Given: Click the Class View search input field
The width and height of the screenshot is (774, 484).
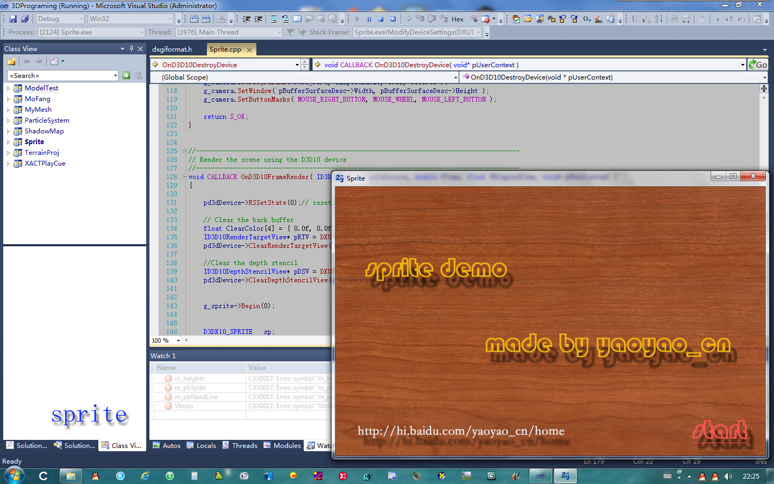Looking at the screenshot, I should (x=59, y=76).
